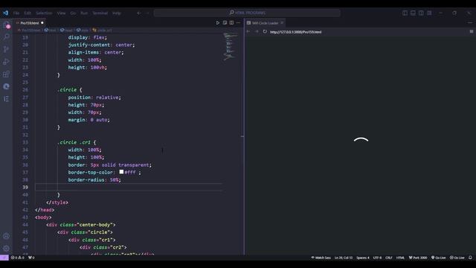Open the Edit menu
This screenshot has width=476, height=268.
coord(28,13)
